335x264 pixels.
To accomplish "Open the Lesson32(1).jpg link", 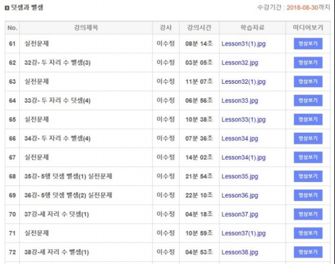I will click(243, 82).
